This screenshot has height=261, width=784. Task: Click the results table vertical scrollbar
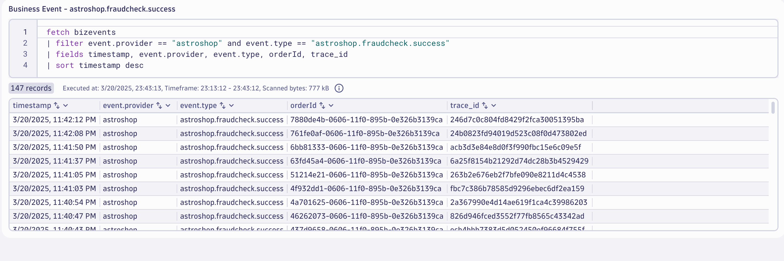pos(773,108)
